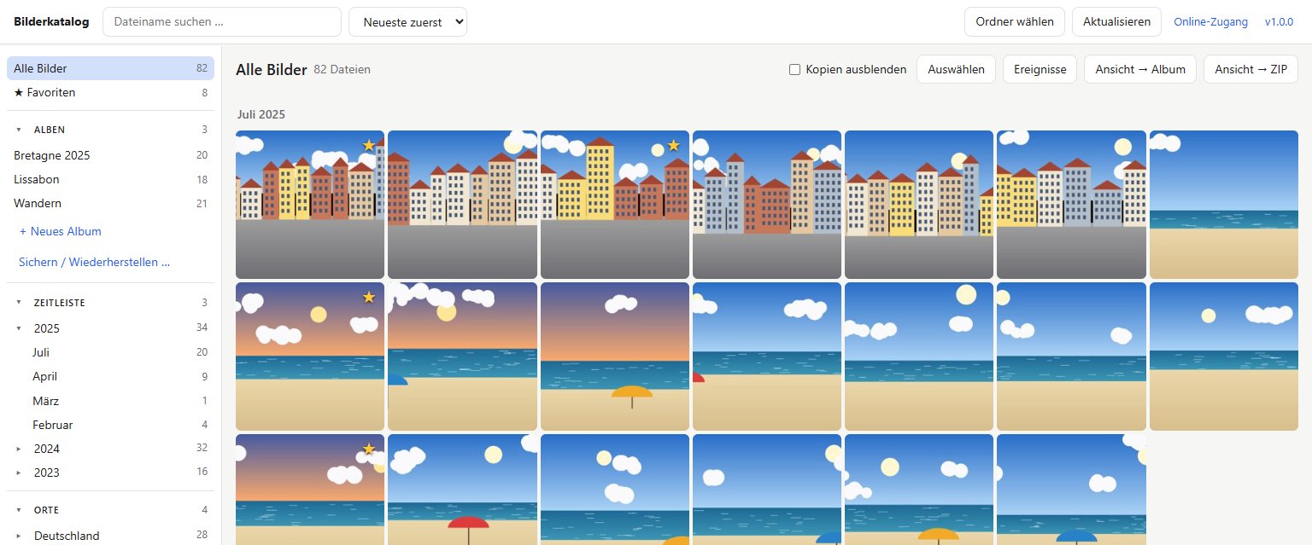This screenshot has height=545, width=1312.
Task: Click the Ansicht → Album button
Action: pyautogui.click(x=1140, y=69)
